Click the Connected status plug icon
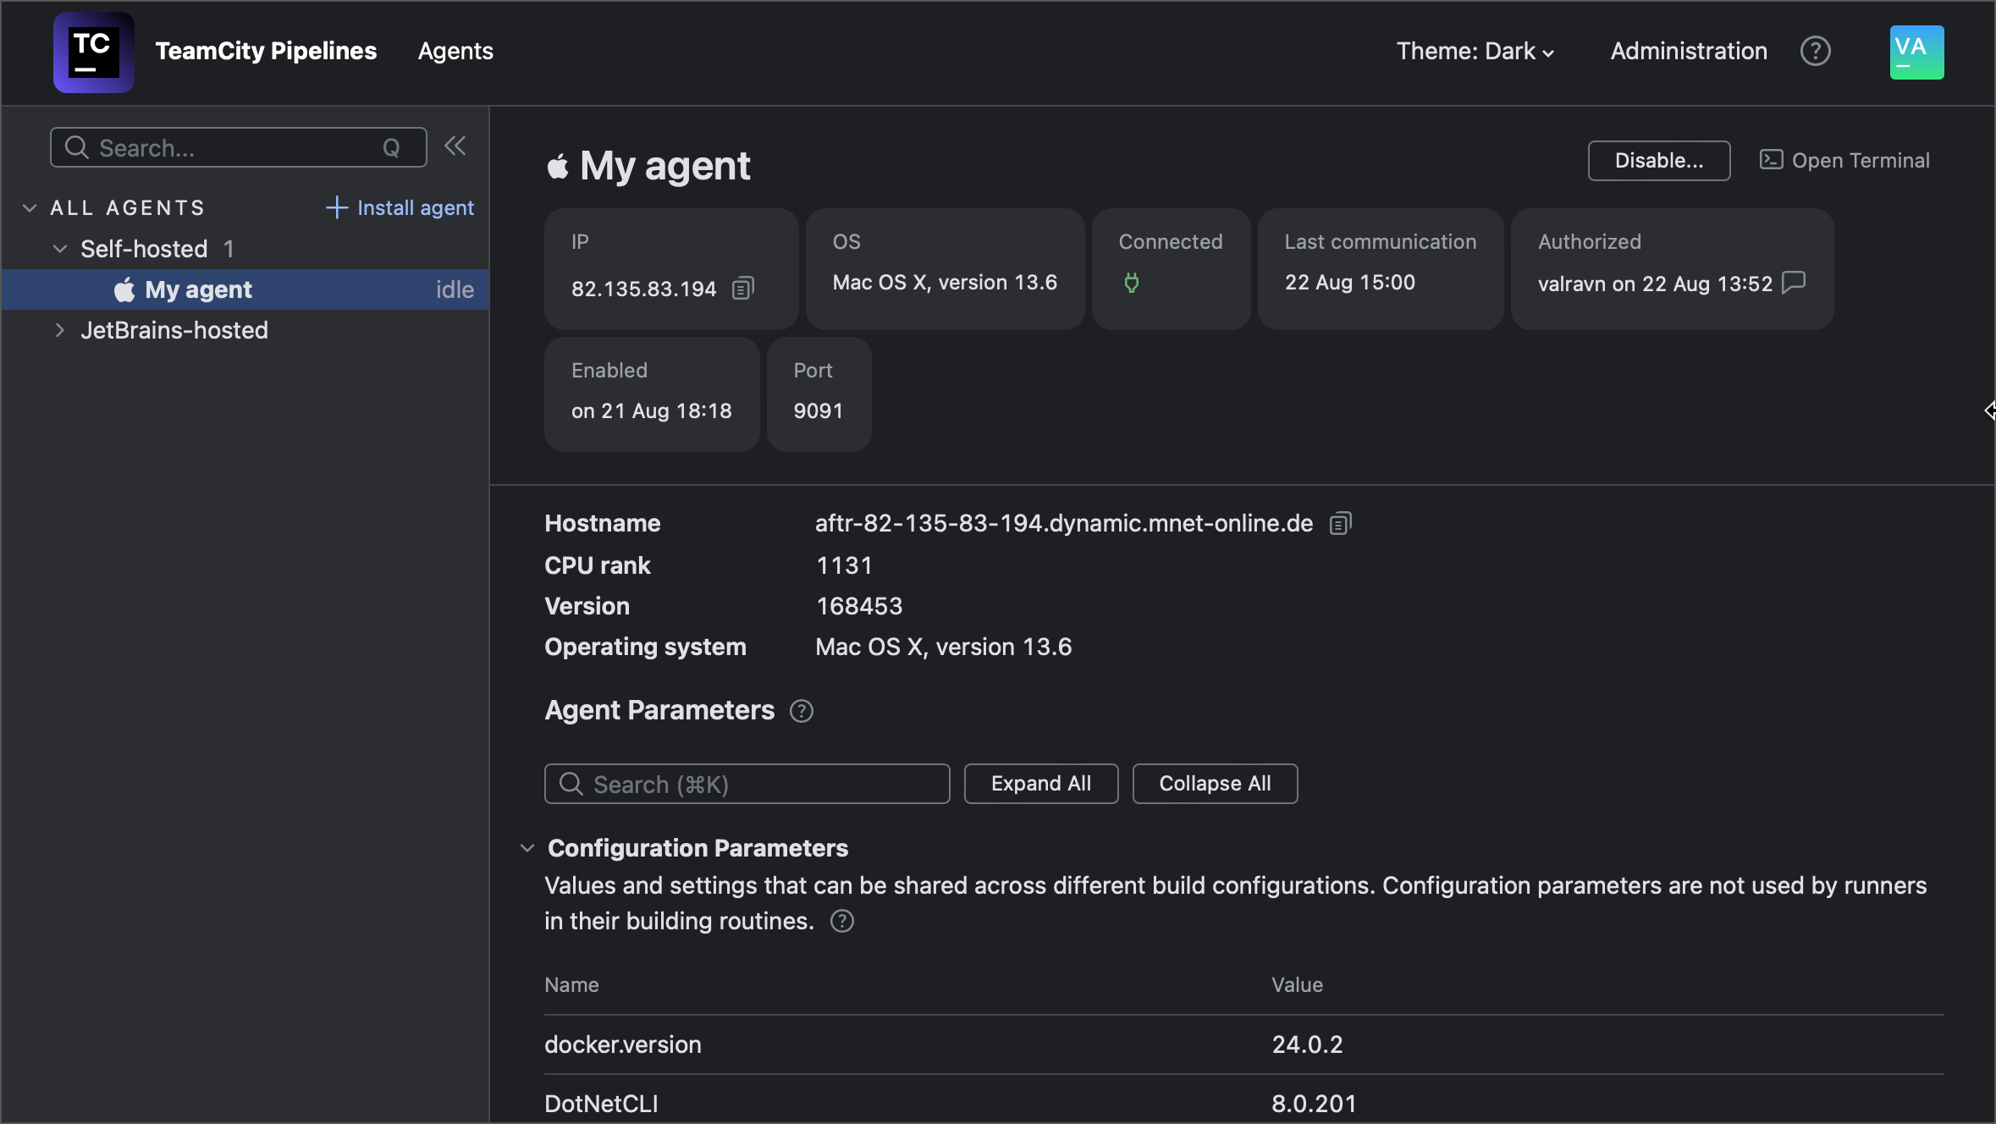 click(1133, 284)
